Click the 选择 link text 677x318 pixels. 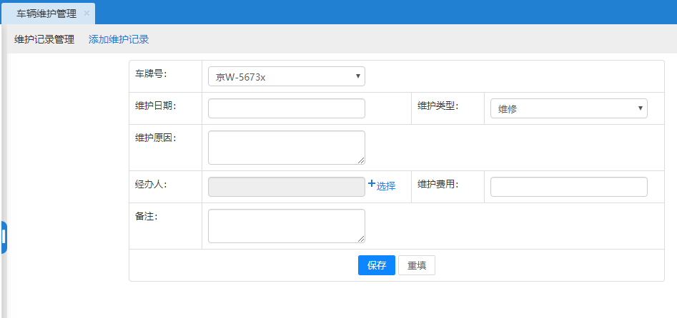[386, 186]
